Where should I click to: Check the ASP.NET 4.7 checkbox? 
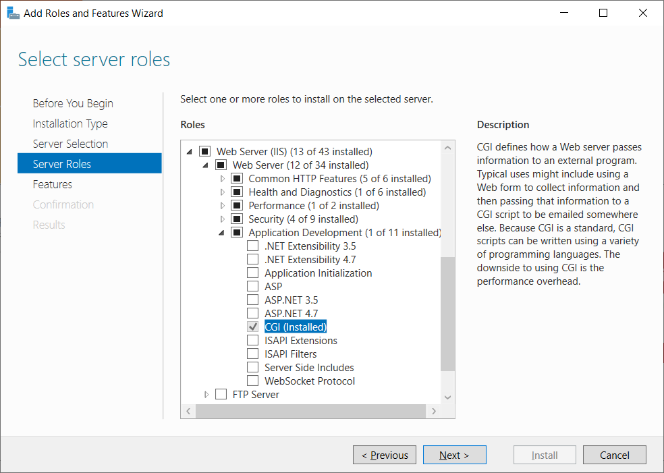click(253, 314)
